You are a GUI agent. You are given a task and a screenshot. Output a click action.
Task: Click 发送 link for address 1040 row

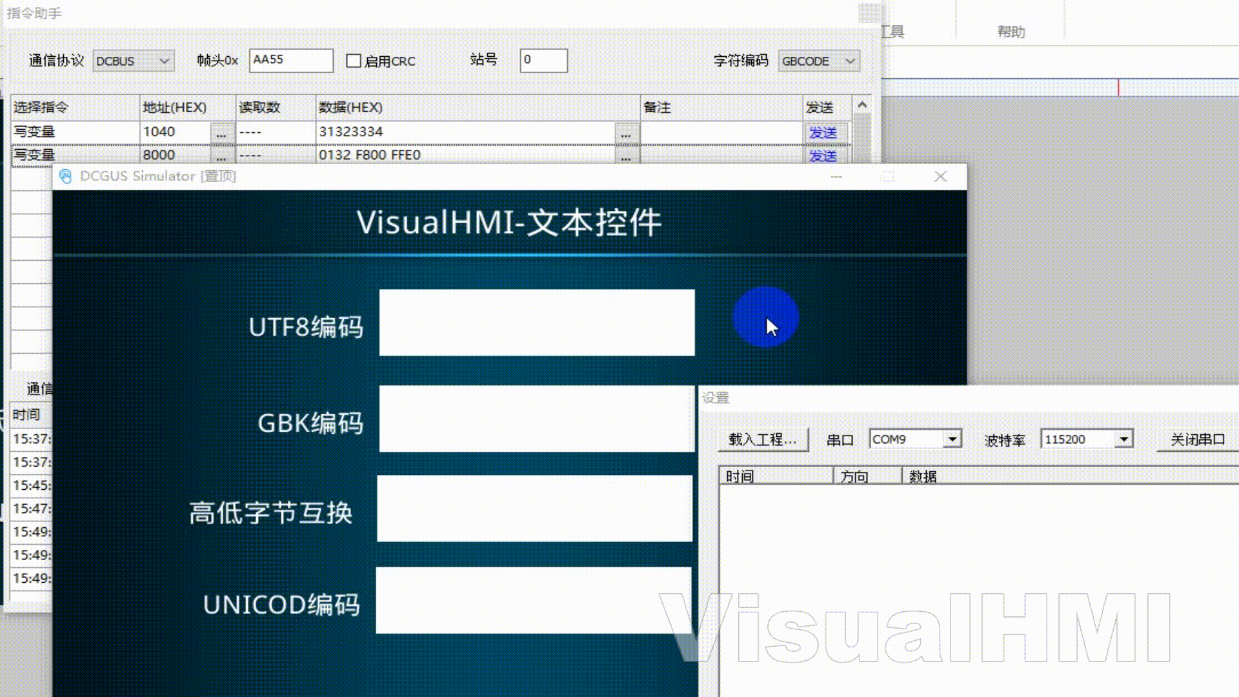tap(823, 133)
